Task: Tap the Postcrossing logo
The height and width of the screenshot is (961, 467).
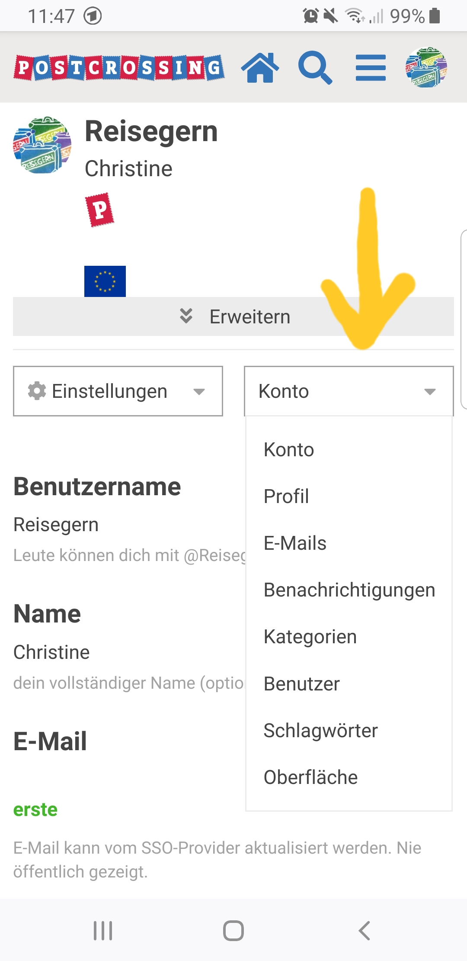Action: click(119, 68)
